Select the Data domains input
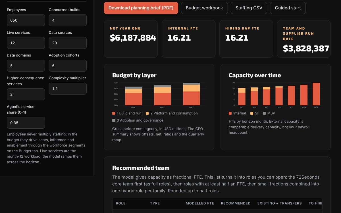 [26, 66]
